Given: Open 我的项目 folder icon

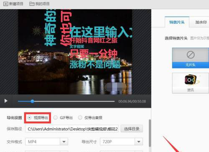Looking at the screenshot, I should [x=32, y=4].
